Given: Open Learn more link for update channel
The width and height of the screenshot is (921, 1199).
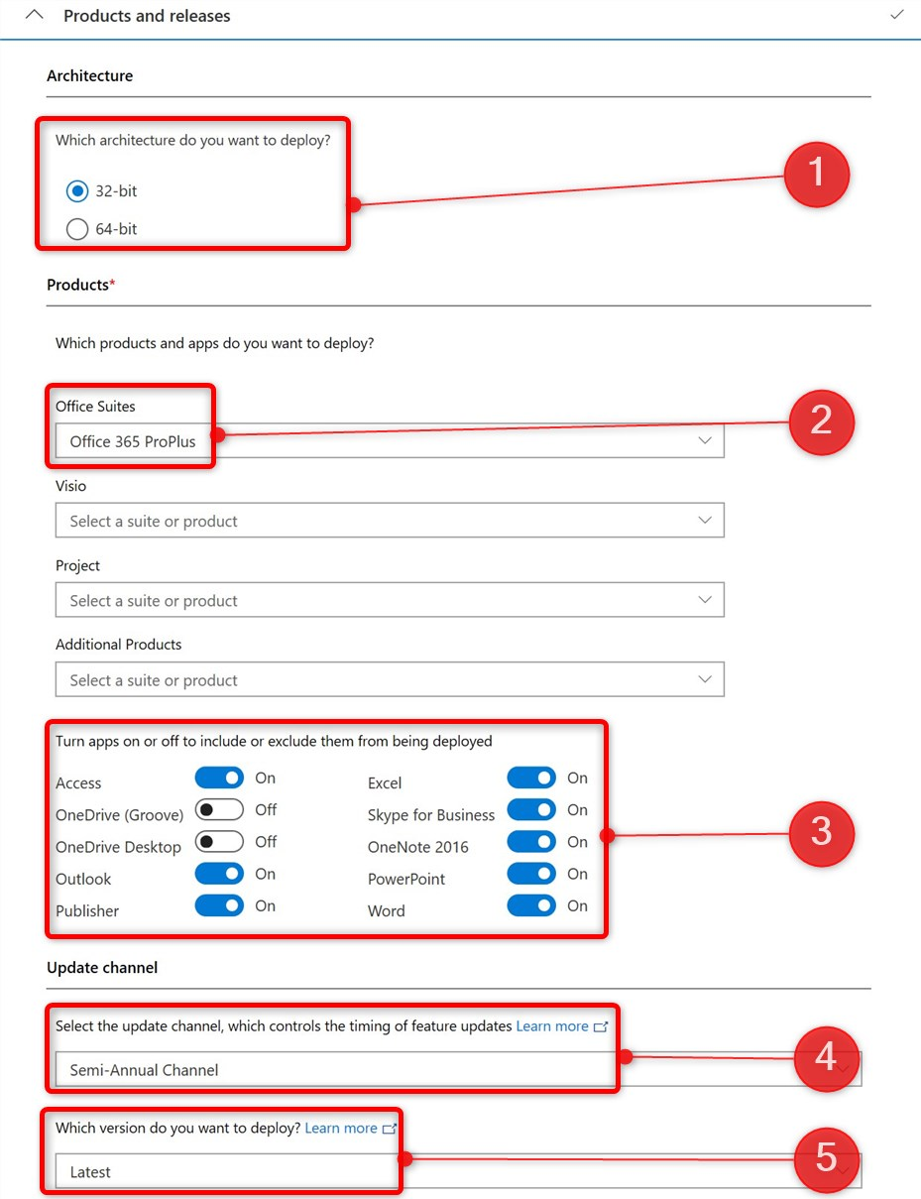Looking at the screenshot, I should 552,1026.
